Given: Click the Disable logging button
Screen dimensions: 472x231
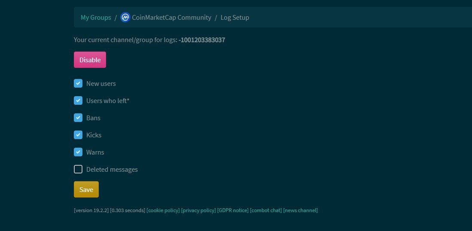Looking at the screenshot, I should (x=90, y=60).
